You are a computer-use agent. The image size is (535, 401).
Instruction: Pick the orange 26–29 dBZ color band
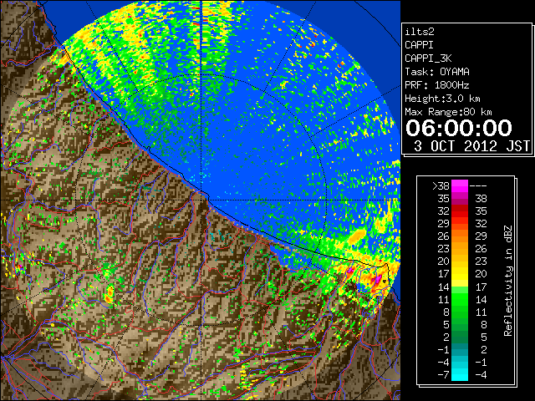click(x=460, y=236)
